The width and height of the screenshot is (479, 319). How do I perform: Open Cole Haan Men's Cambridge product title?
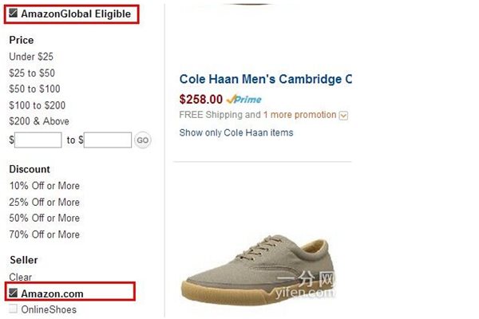(265, 80)
